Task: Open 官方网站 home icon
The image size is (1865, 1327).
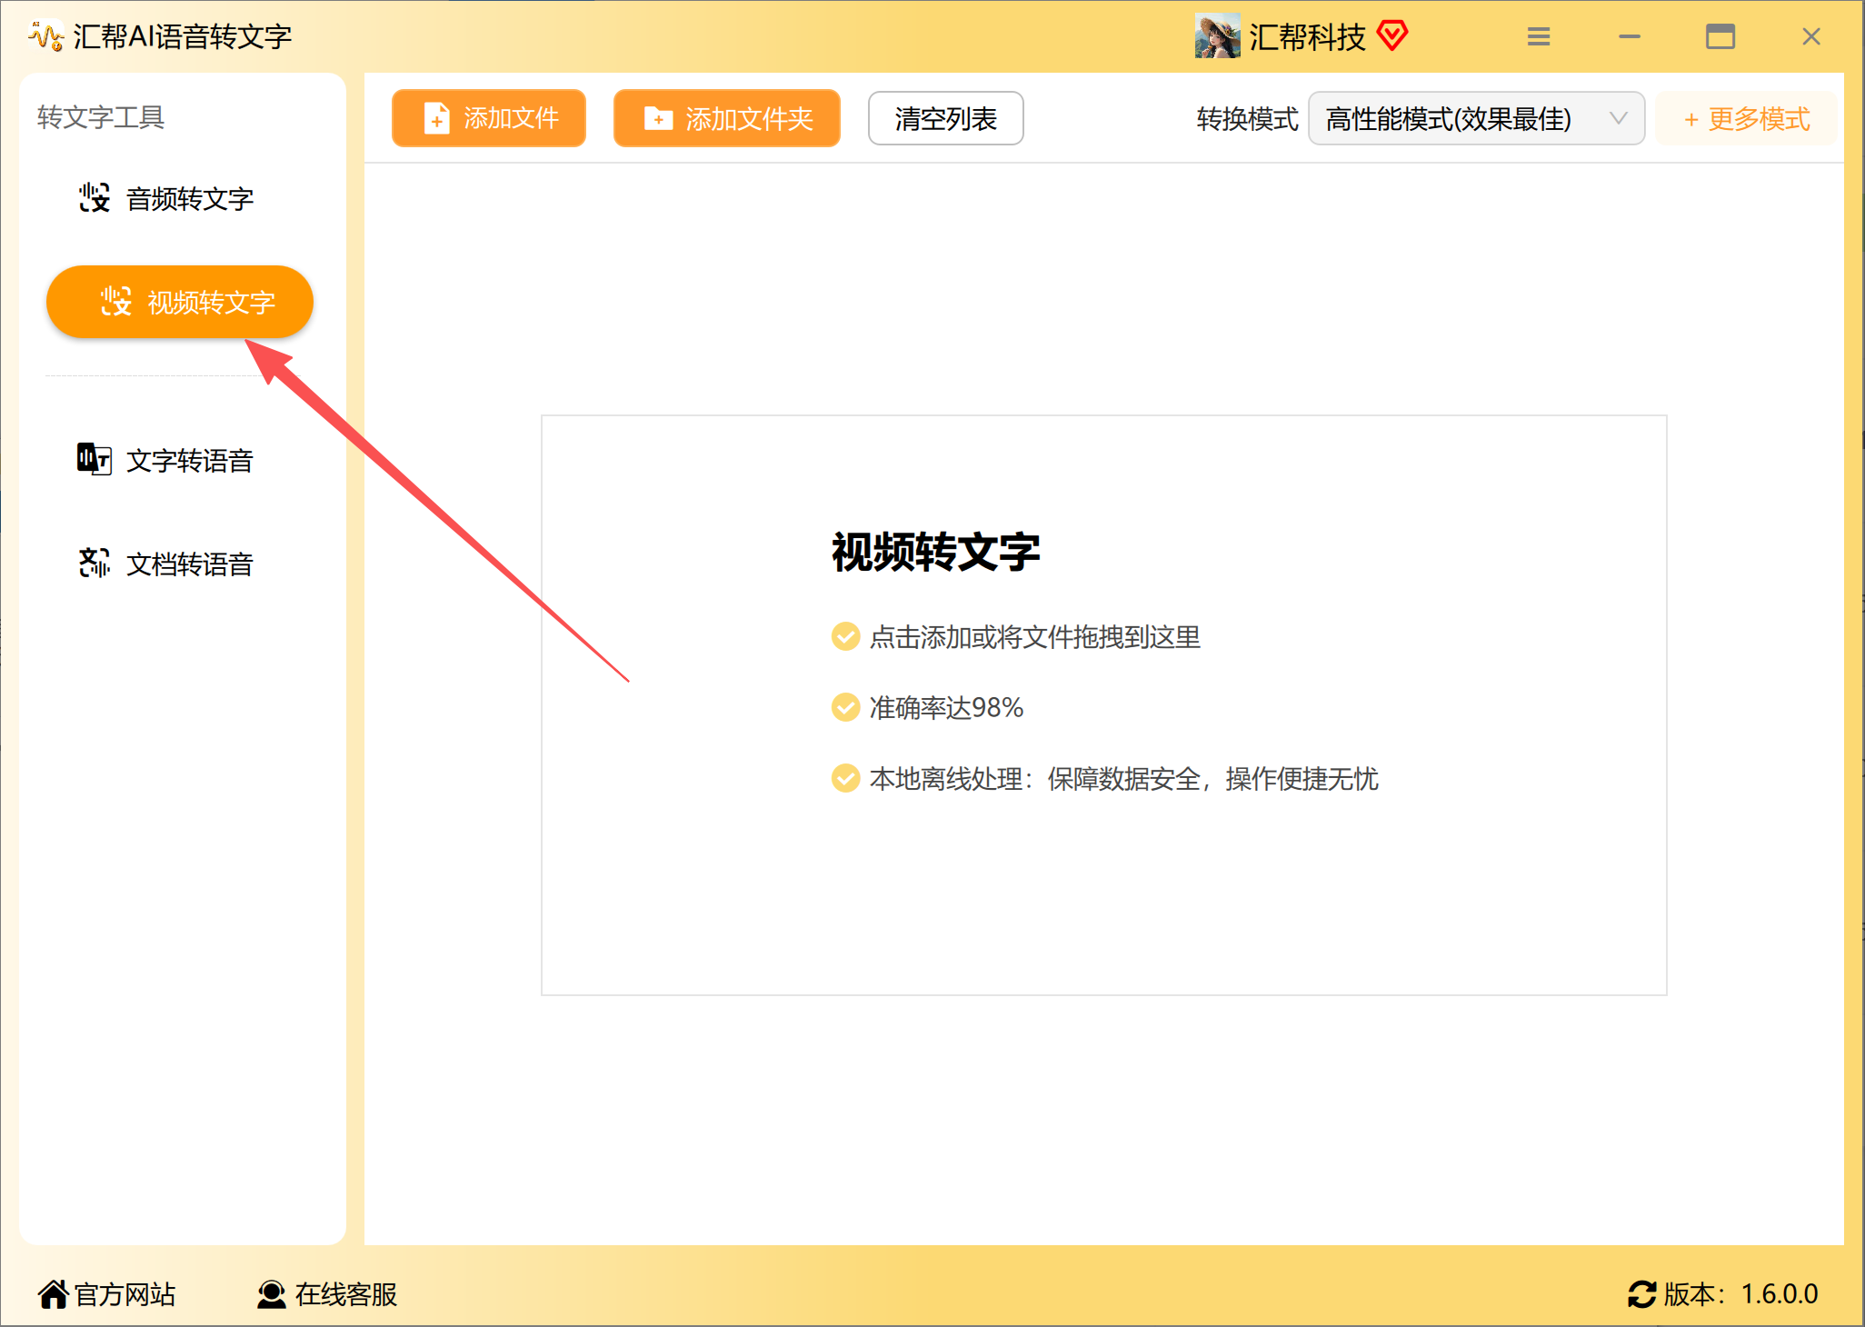Action: tap(54, 1293)
